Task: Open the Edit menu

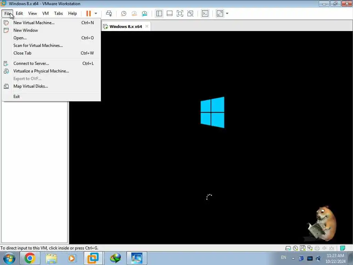Action: pyautogui.click(x=19, y=13)
